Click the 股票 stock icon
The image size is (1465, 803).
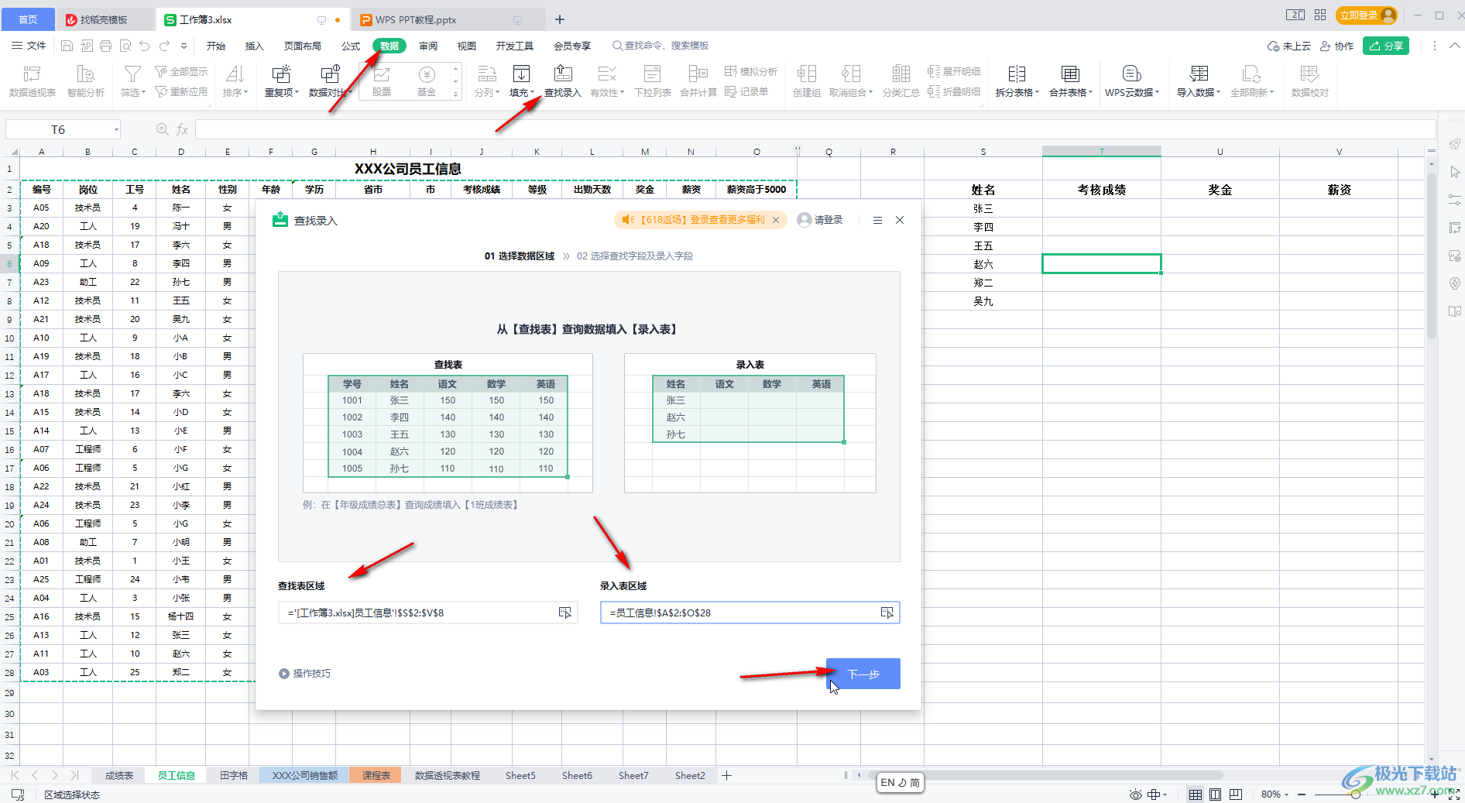pos(382,81)
